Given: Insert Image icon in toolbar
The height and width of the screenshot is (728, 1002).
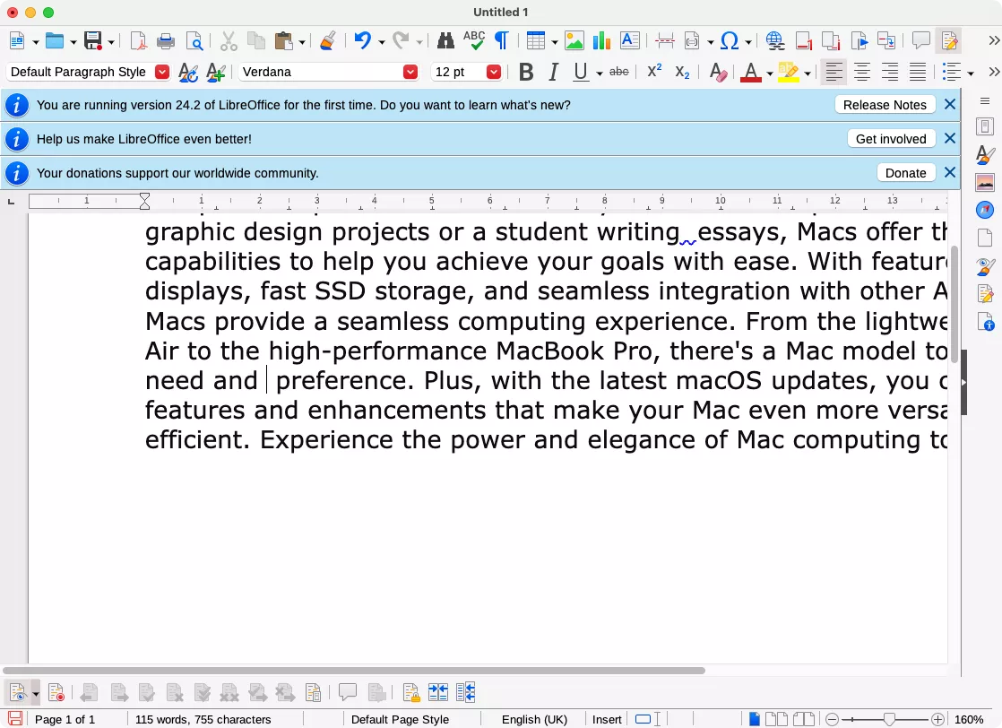Looking at the screenshot, I should pyautogui.click(x=574, y=41).
